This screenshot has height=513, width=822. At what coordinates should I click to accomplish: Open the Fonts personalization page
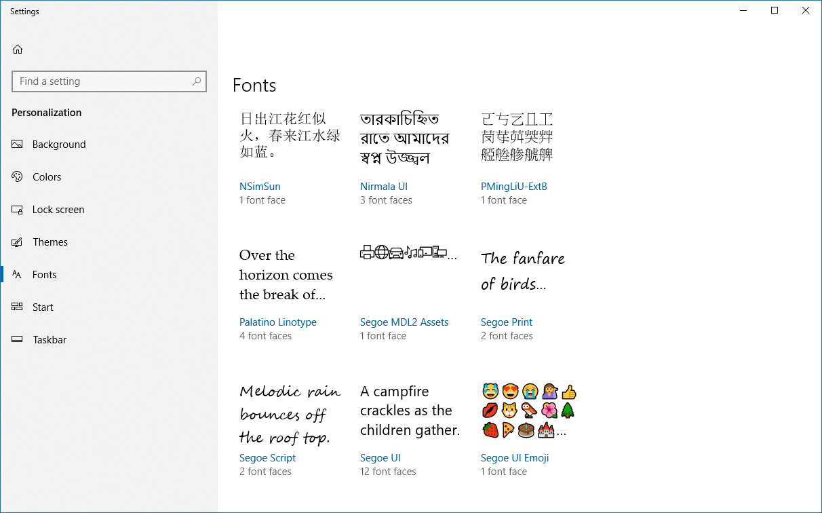coord(45,275)
